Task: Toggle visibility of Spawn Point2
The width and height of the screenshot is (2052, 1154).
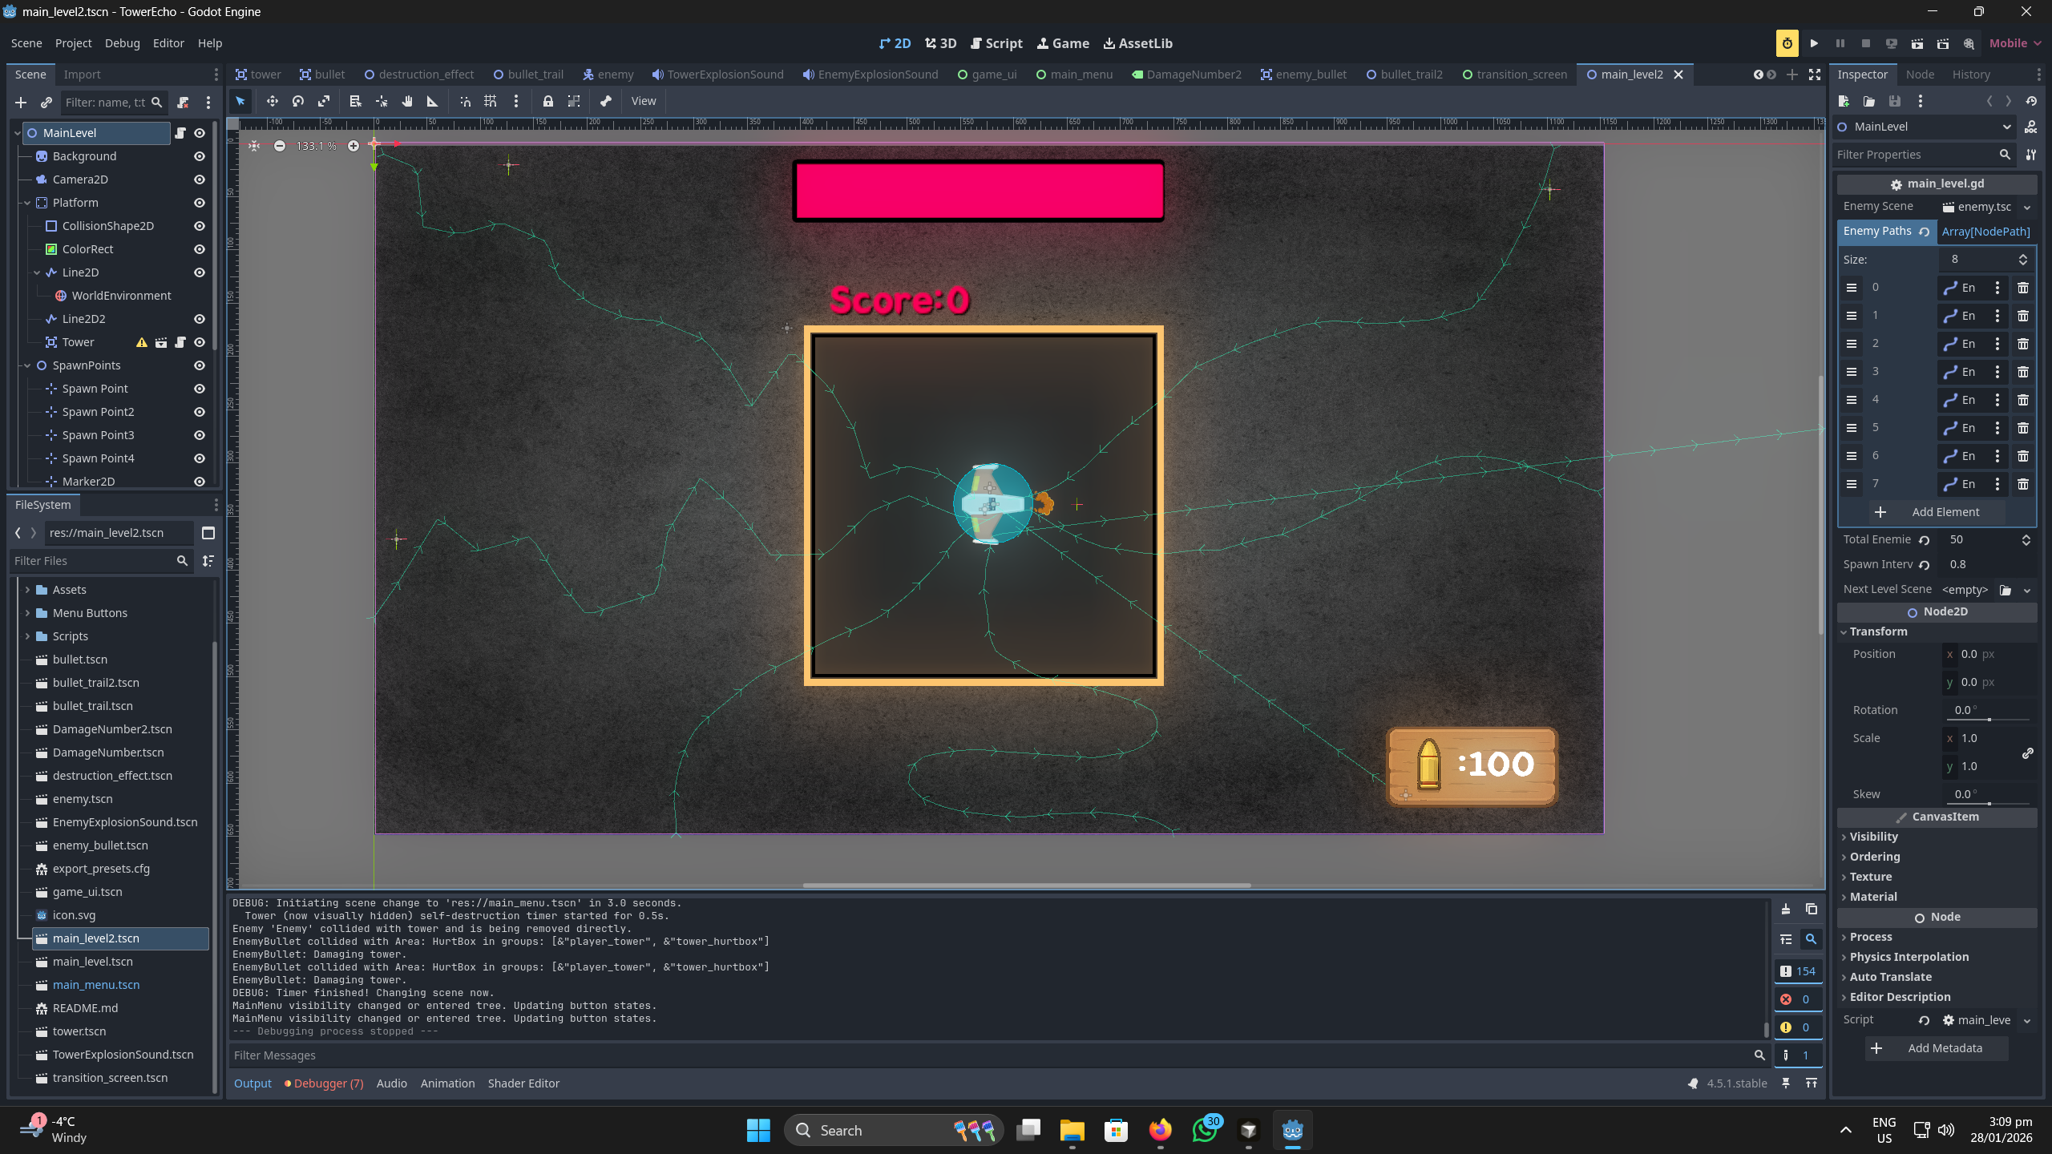Action: [199, 411]
